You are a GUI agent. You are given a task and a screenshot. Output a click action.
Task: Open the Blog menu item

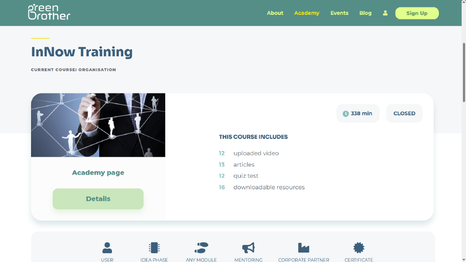pos(365,13)
